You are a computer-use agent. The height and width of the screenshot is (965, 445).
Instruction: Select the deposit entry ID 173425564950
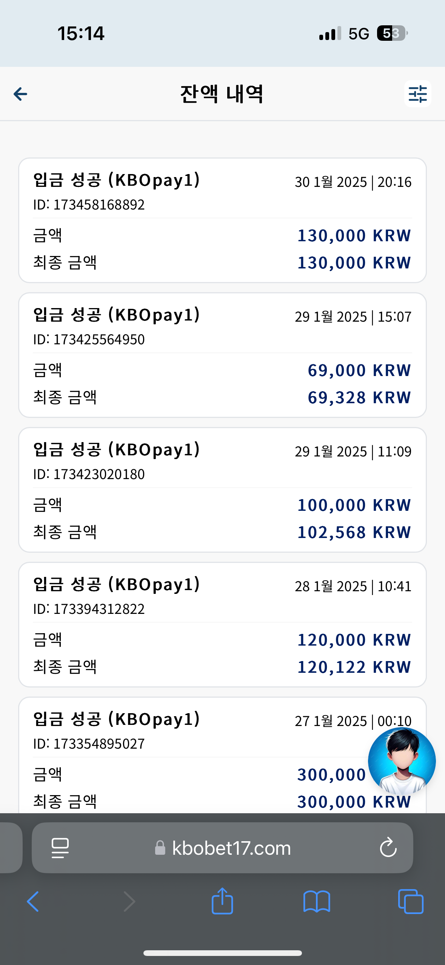click(222, 355)
